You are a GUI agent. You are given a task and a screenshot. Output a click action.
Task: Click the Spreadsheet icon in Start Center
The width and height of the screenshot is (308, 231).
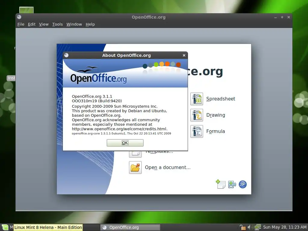[x=197, y=99]
